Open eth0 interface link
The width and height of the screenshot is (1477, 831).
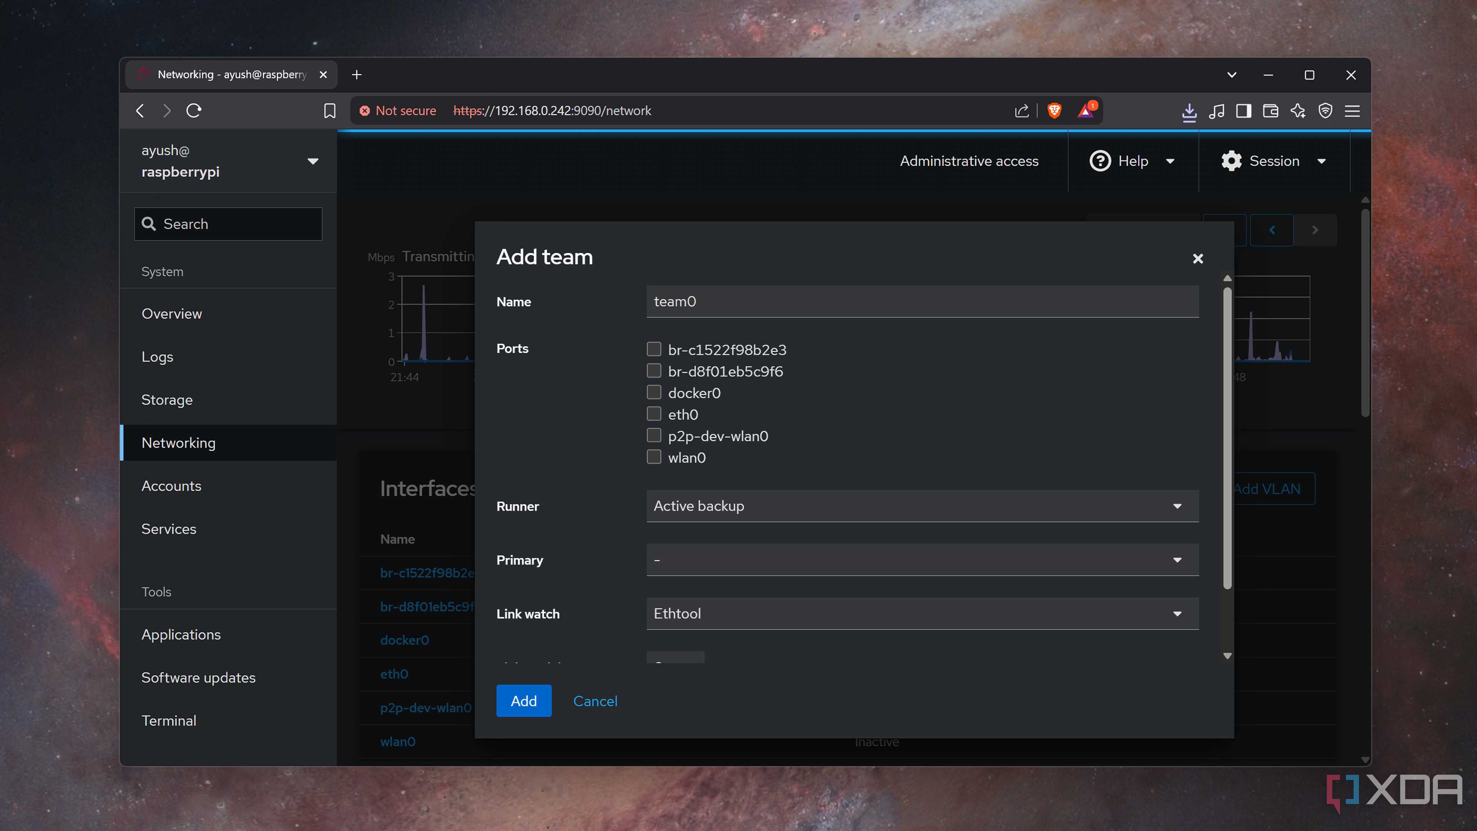pos(394,674)
